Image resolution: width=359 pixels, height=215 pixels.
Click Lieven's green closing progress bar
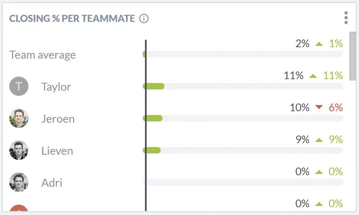[x=152, y=150]
